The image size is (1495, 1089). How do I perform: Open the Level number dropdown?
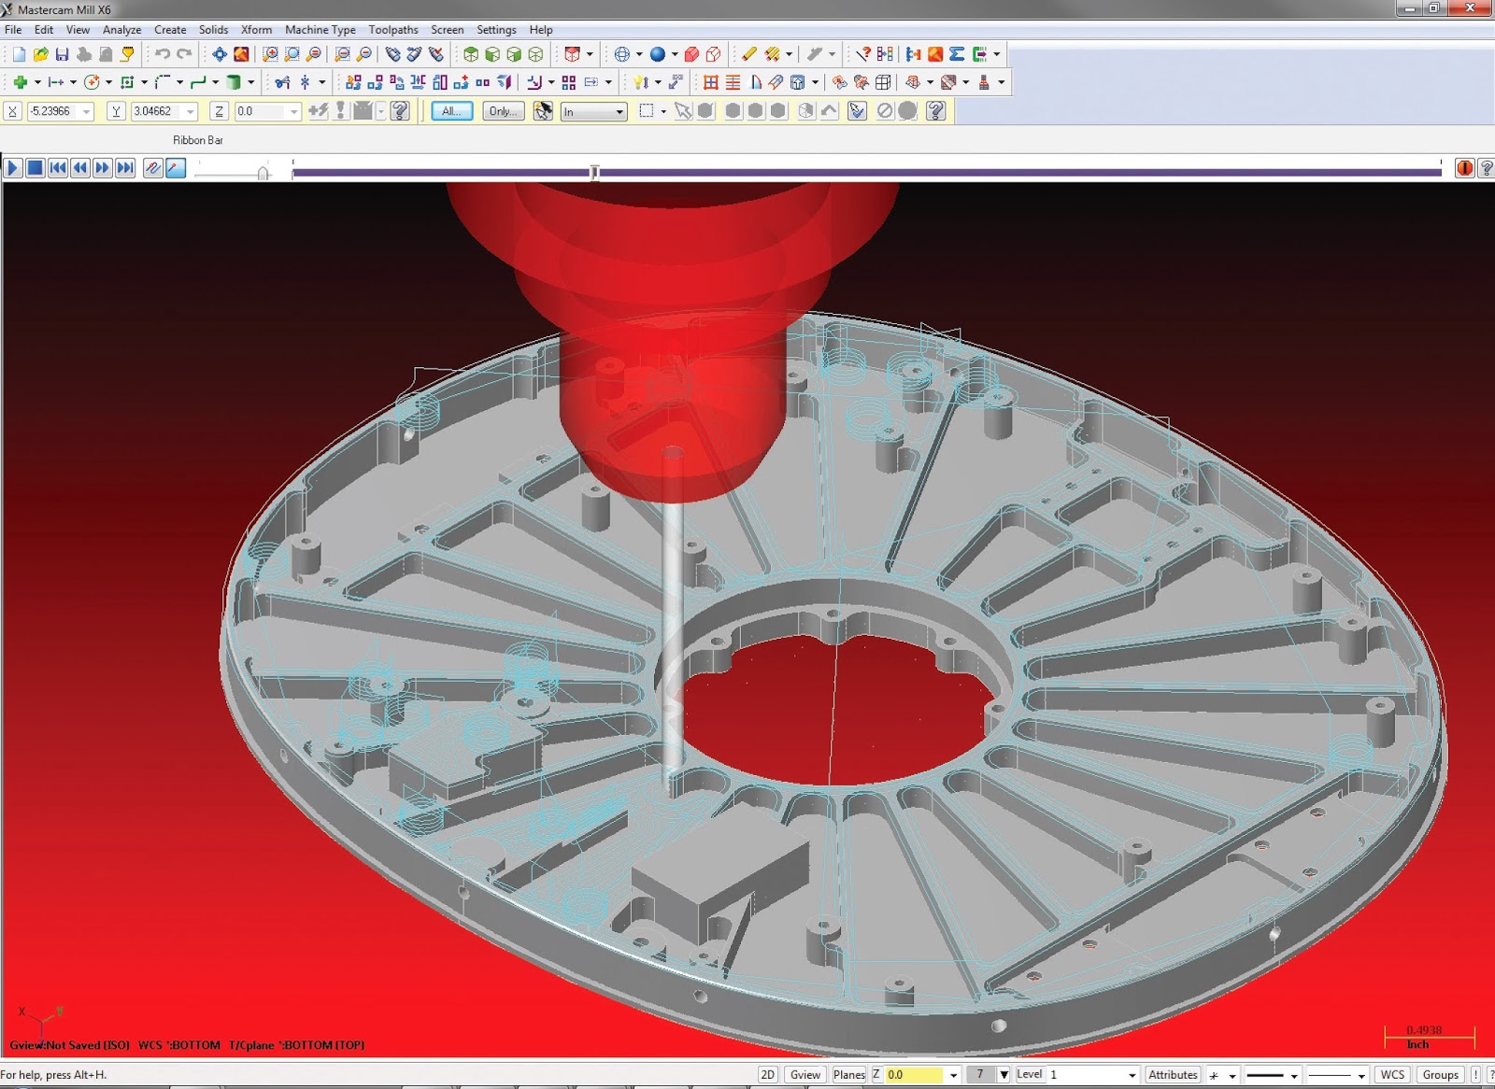pyautogui.click(x=1132, y=1075)
